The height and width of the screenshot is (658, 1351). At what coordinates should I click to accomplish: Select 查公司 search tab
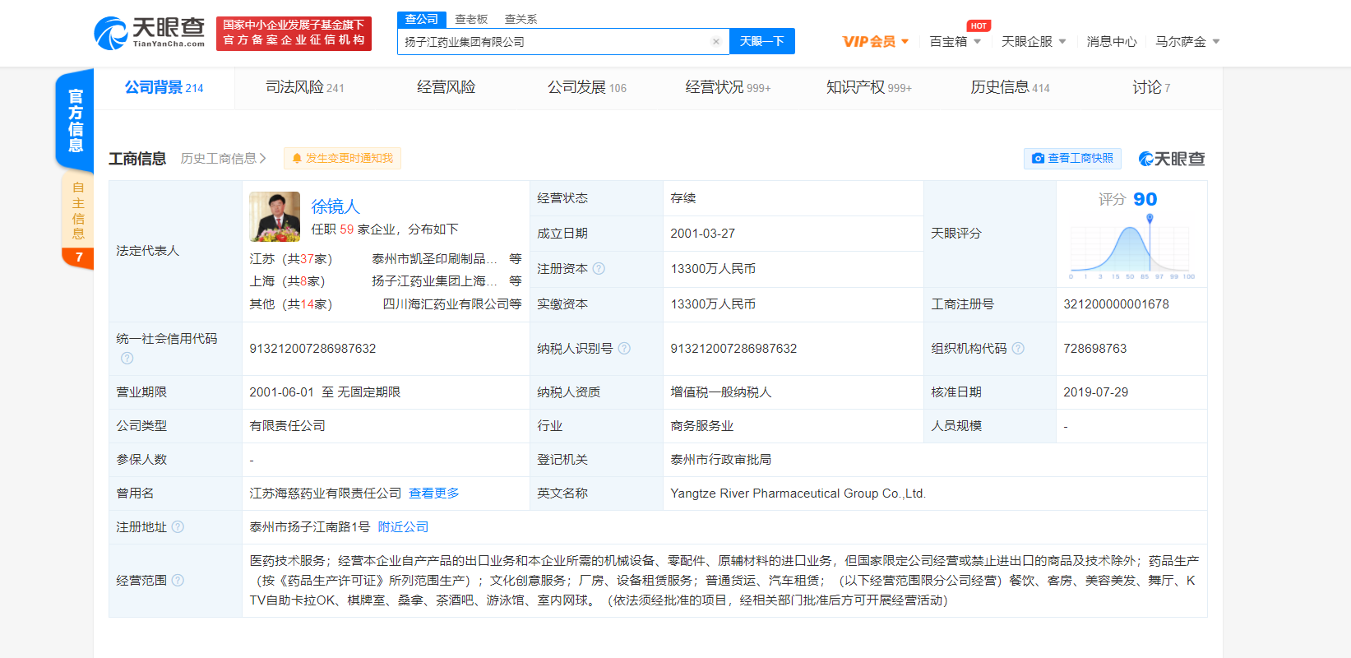click(422, 19)
